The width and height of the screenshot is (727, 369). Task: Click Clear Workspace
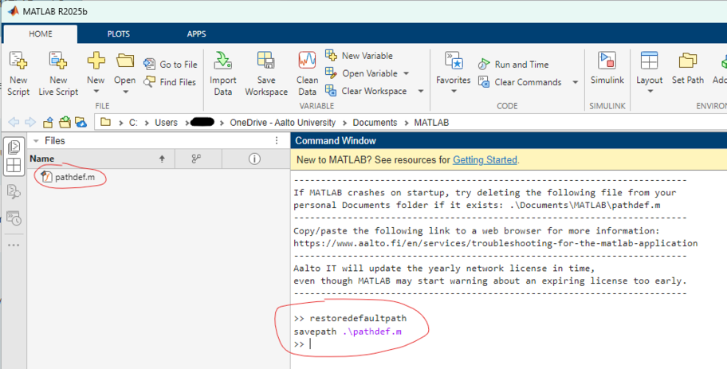coord(366,91)
